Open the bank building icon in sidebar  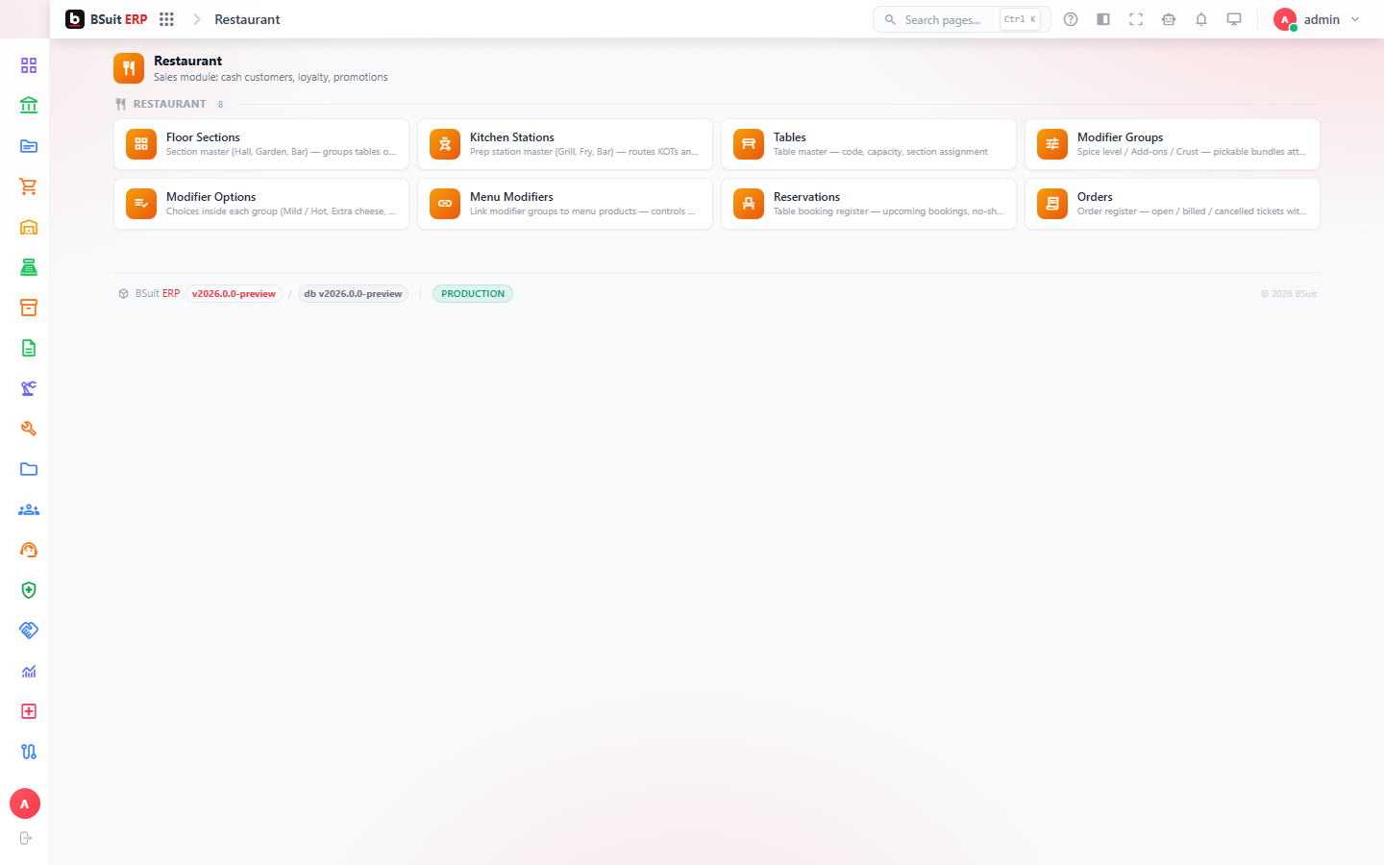point(29,106)
